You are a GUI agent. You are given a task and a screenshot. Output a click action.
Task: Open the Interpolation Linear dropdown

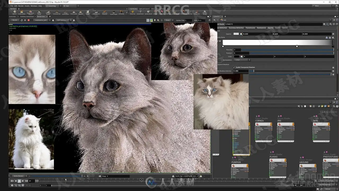241,60
